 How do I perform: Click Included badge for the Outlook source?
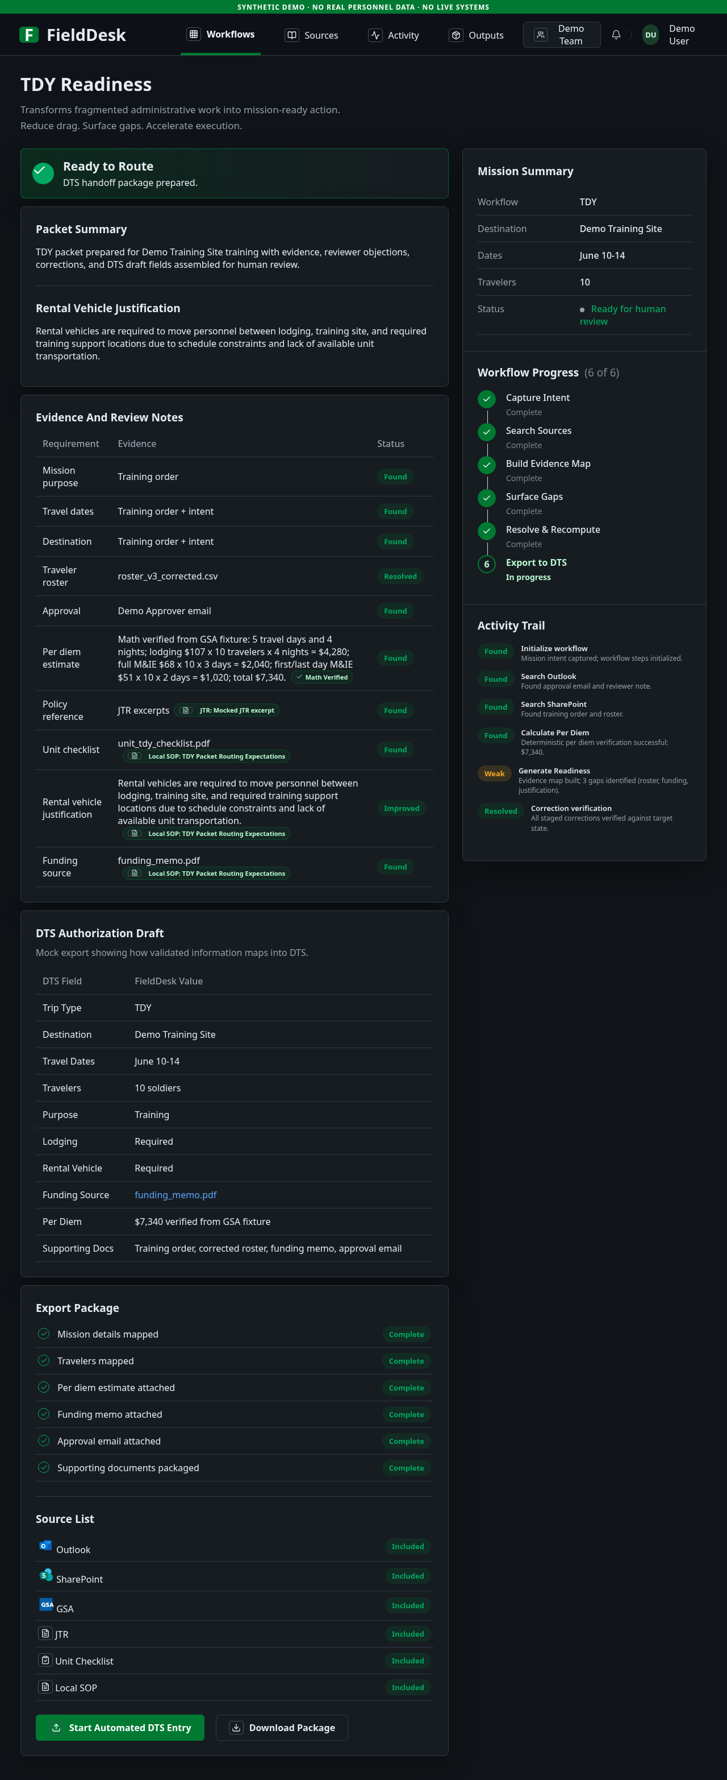coord(408,1546)
